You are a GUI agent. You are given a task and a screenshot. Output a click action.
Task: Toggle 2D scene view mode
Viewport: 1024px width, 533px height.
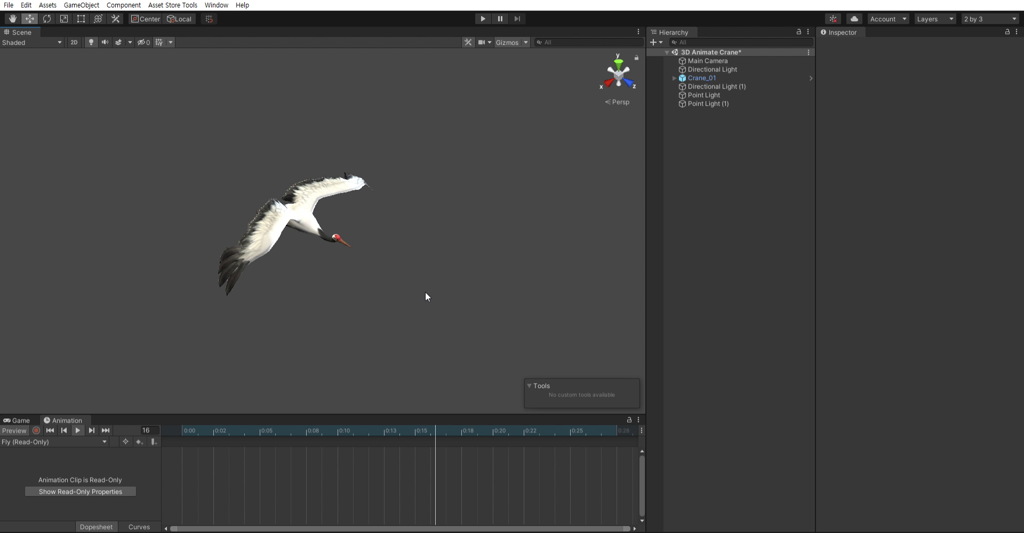74,42
